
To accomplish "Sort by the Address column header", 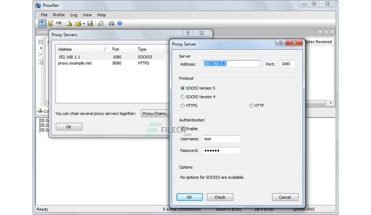I will click(x=83, y=49).
